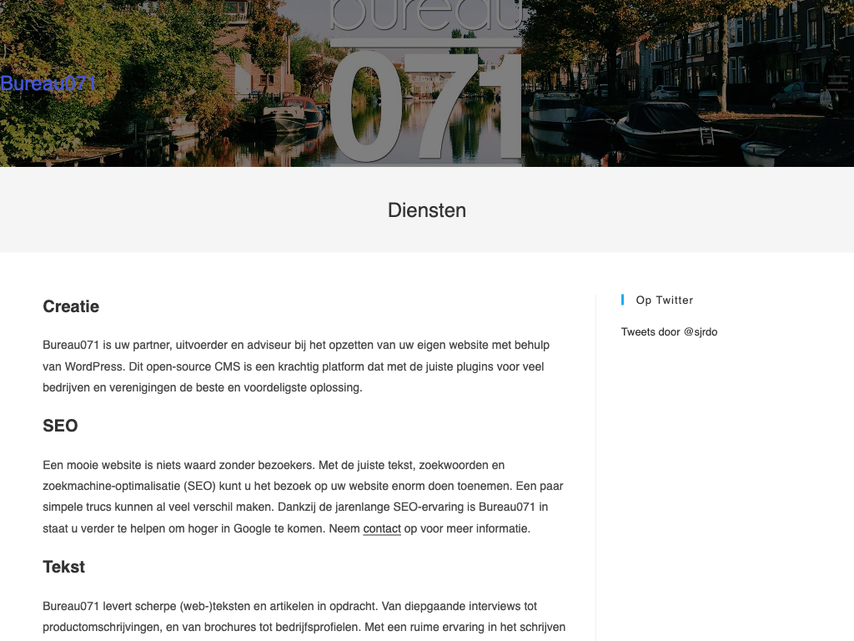
Task: Click the Tekst heading
Action: (63, 567)
